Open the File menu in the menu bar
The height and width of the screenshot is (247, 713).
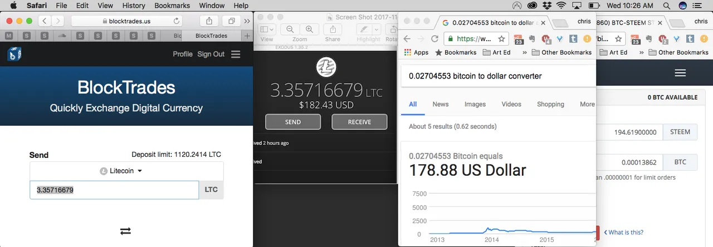pos(61,6)
